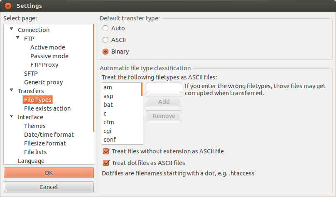
Task: Open the SFTP settings page
Action: coord(31,74)
